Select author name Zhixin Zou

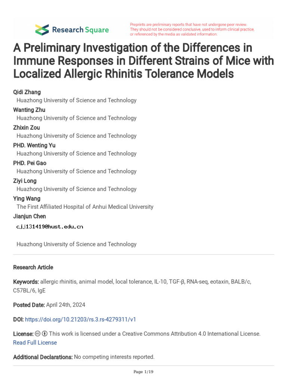[27, 128]
